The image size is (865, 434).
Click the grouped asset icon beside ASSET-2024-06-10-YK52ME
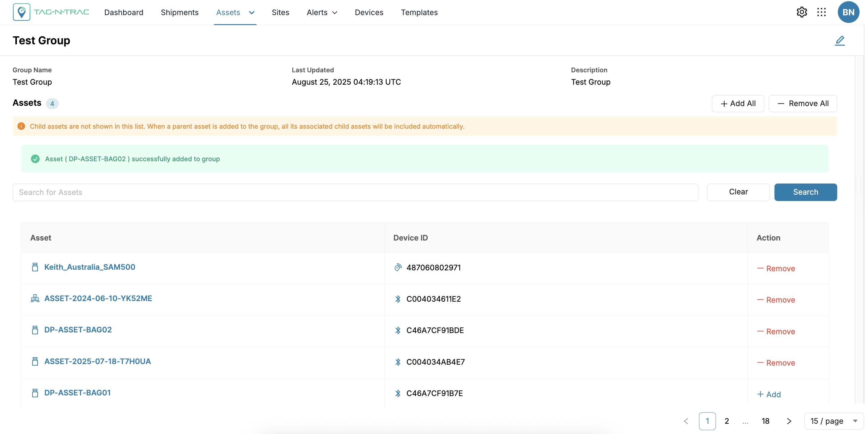click(35, 298)
